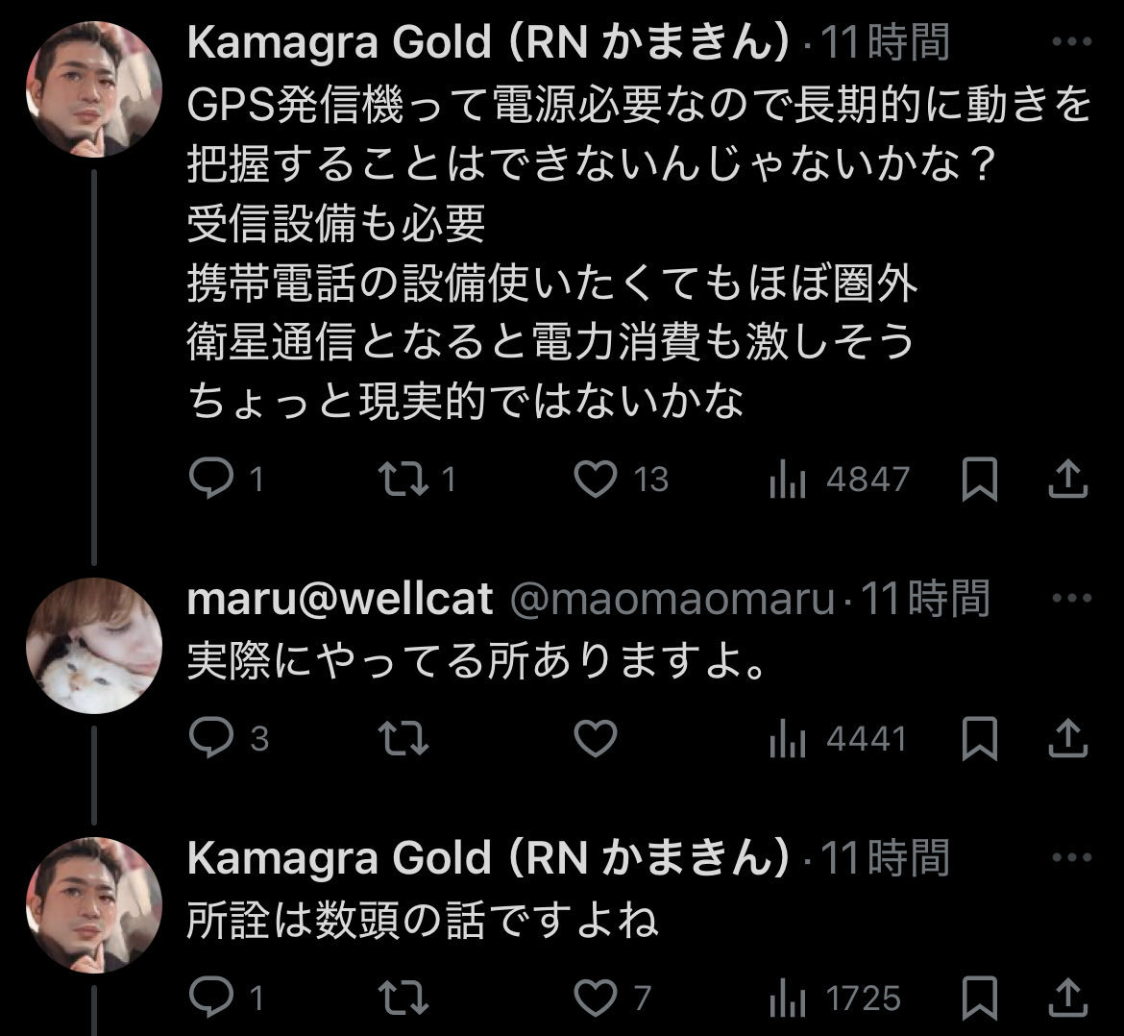Open Kamagra Gold avatar on top tweet

92,88
